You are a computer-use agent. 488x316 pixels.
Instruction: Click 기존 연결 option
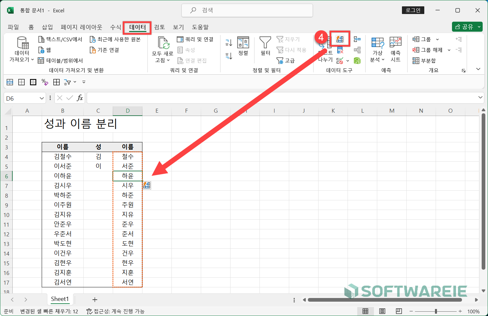[x=104, y=50]
